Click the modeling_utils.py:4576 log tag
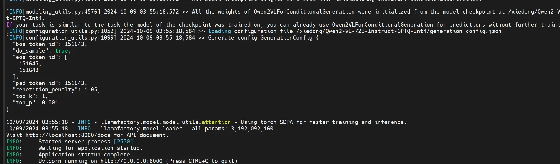 pos(61,12)
